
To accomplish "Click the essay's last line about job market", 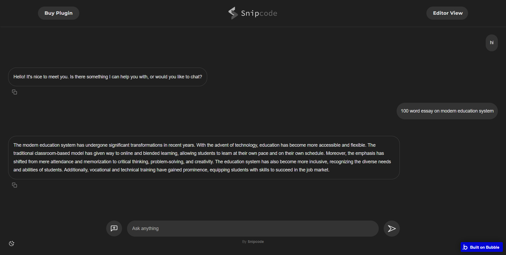I will pyautogui.click(x=171, y=170).
